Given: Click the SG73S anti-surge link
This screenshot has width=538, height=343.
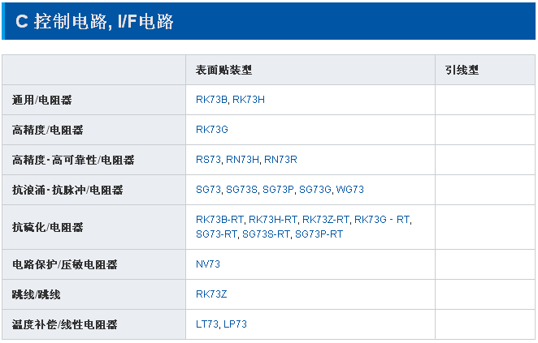Looking at the screenshot, I should pos(241,190).
